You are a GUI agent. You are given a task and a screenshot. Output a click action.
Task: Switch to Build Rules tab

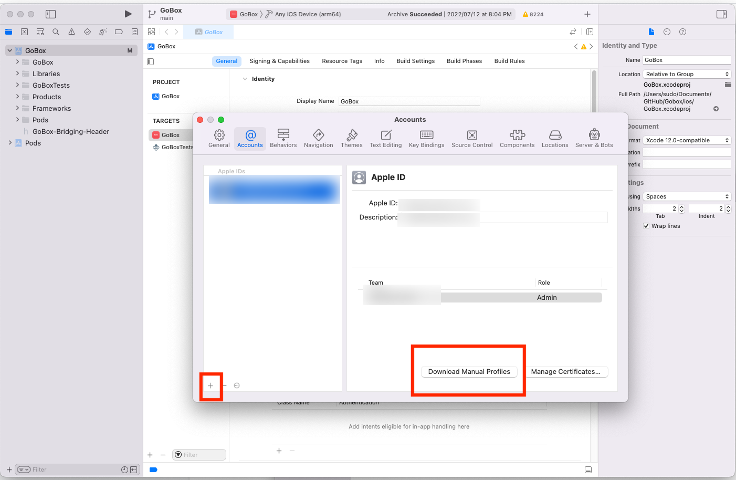[509, 61]
